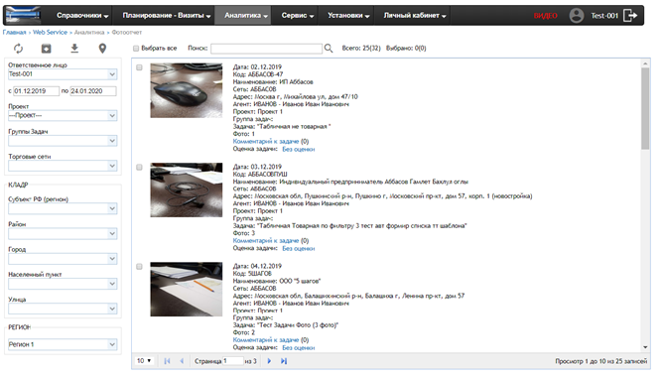This screenshot has height=375, width=661.
Task: Go to next page using the pager arrow
Action: pos(269,361)
